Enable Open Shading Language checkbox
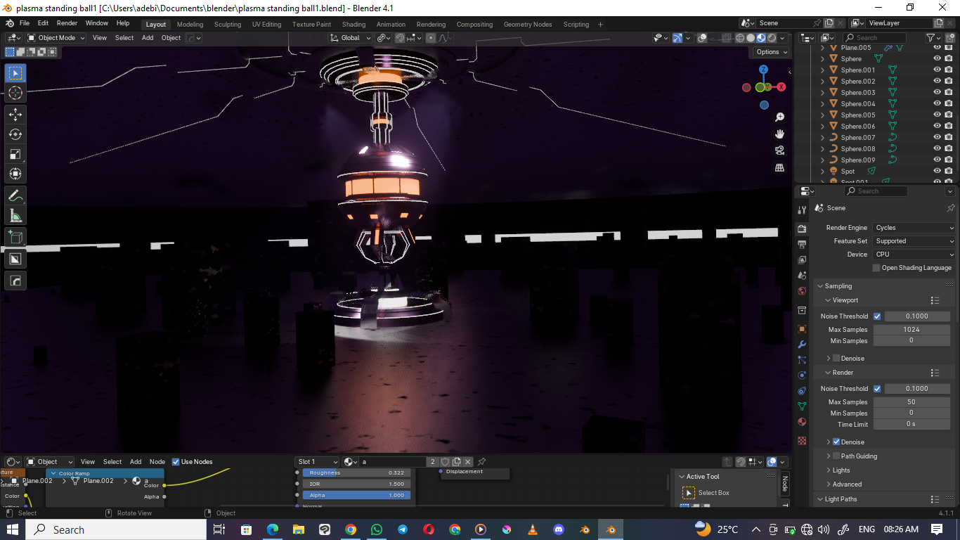The width and height of the screenshot is (960, 540). pyautogui.click(x=876, y=268)
